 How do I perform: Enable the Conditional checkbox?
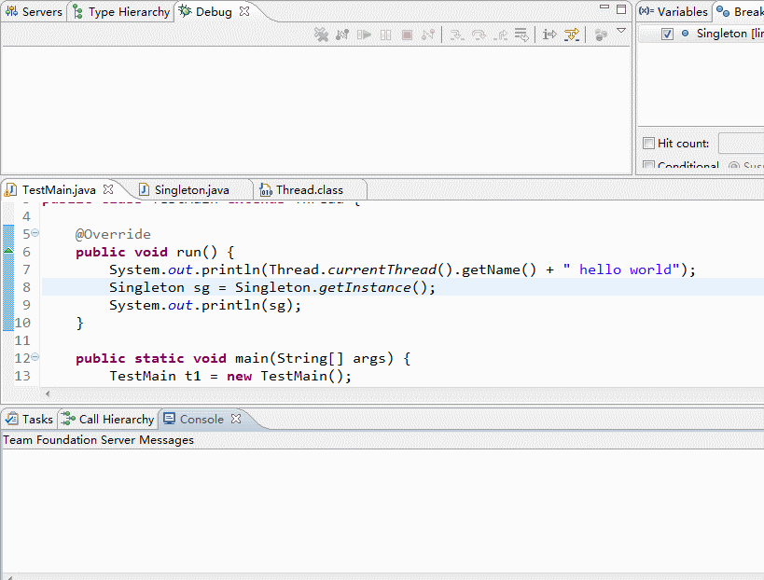click(648, 166)
